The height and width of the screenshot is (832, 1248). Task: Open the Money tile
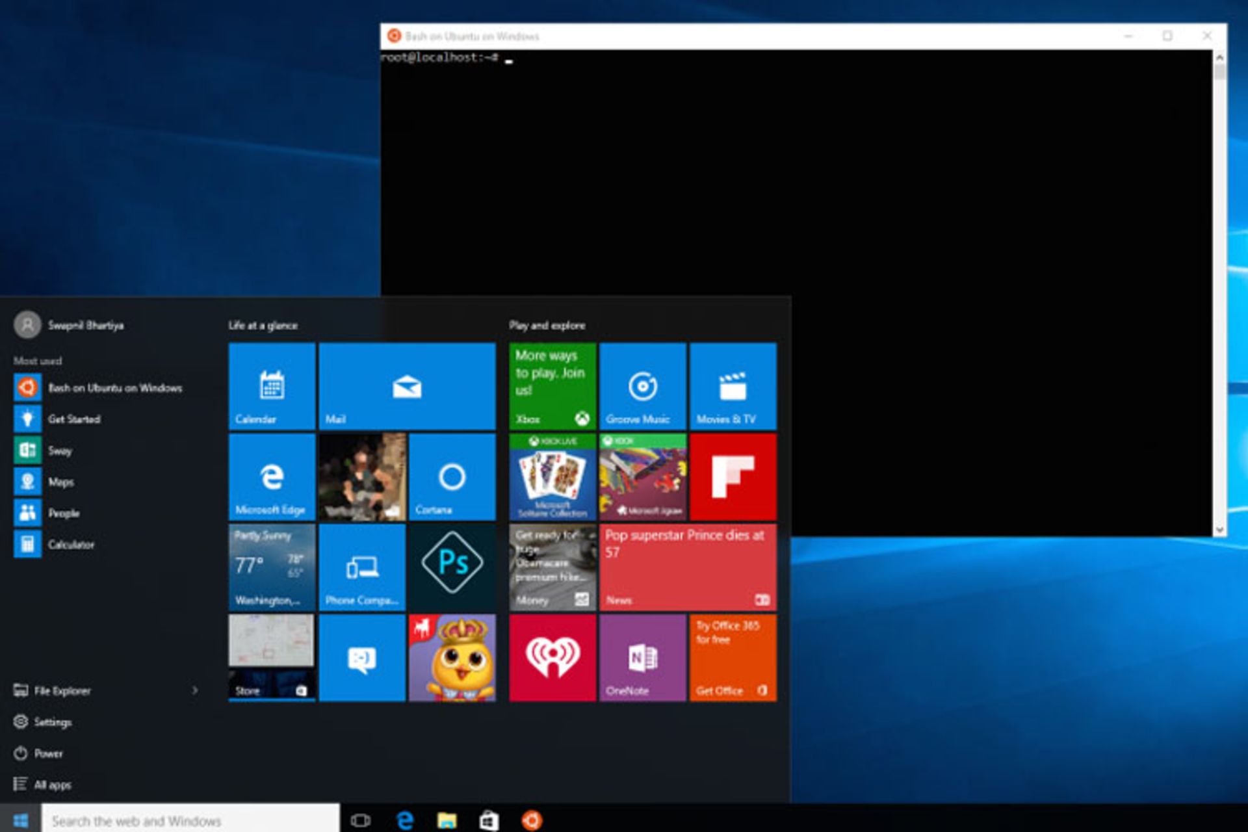coord(552,567)
